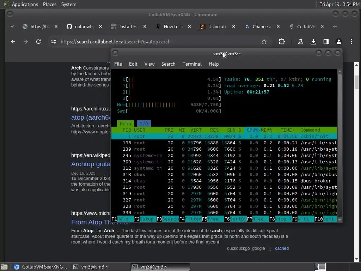Click F9 Kill in htop
This screenshot has width=361, height=271.
pos(304,219)
